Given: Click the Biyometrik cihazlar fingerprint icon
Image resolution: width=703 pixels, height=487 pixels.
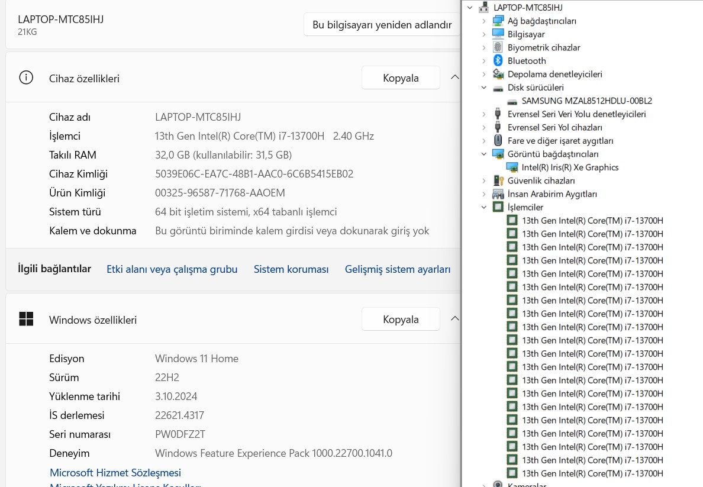Looking at the screenshot, I should point(498,47).
